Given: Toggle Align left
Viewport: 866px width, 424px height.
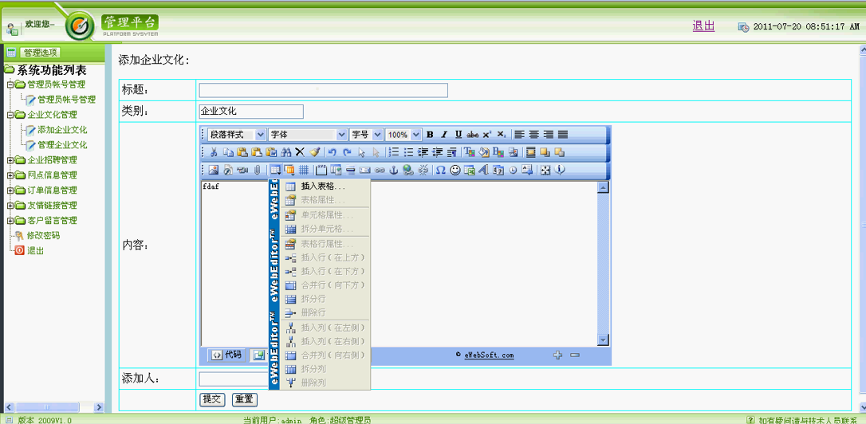Looking at the screenshot, I should pos(519,134).
